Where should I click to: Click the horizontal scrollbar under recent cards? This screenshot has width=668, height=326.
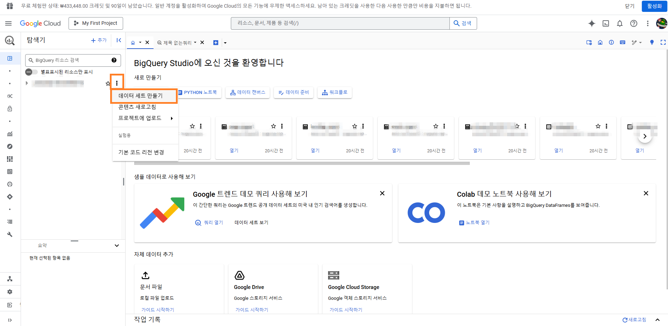point(302,163)
